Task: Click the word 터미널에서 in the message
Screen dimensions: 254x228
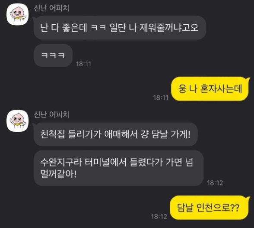Action: [x=105, y=163]
